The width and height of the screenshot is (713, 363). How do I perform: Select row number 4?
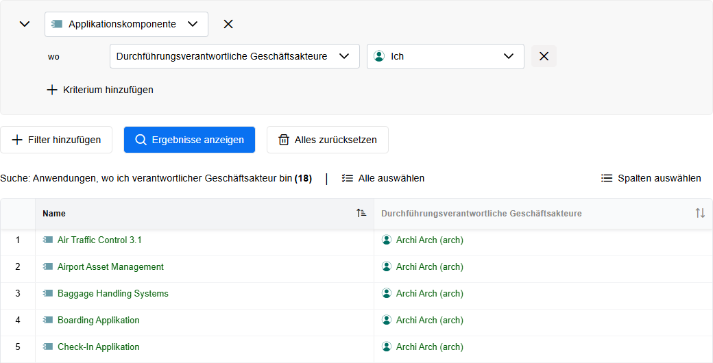(x=18, y=321)
